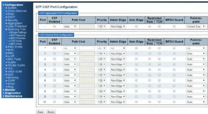The width and height of the screenshot is (208, 114).
Task: Open Point-to-point dropdown for port 1
Action: 196,54
